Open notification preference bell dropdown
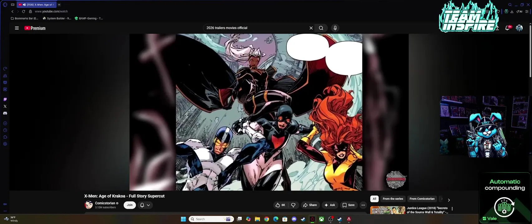This screenshot has width=532, height=224. [x=145, y=205]
